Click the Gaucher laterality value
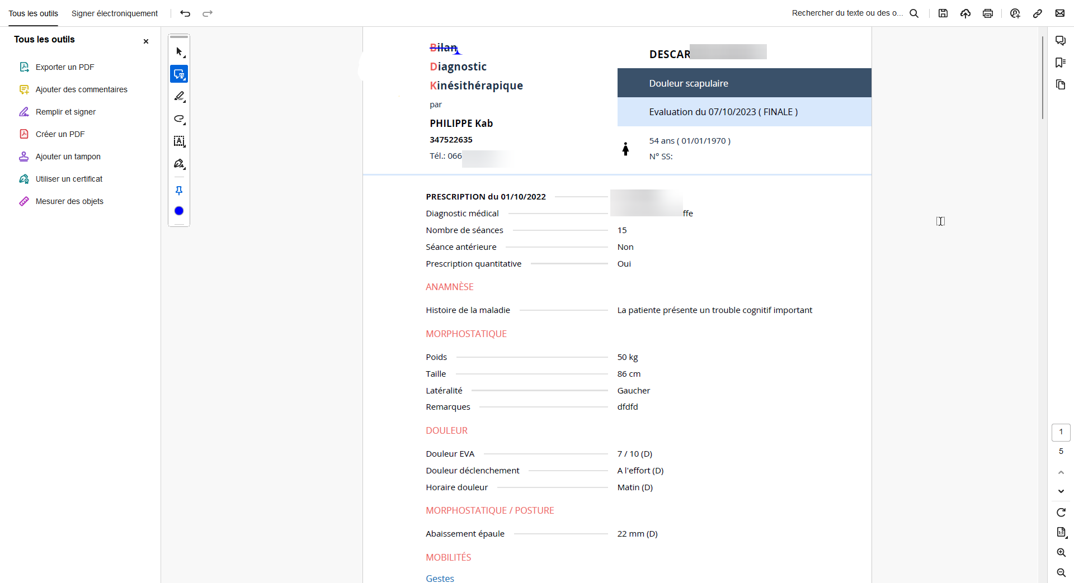The height and width of the screenshot is (583, 1074). [634, 391]
